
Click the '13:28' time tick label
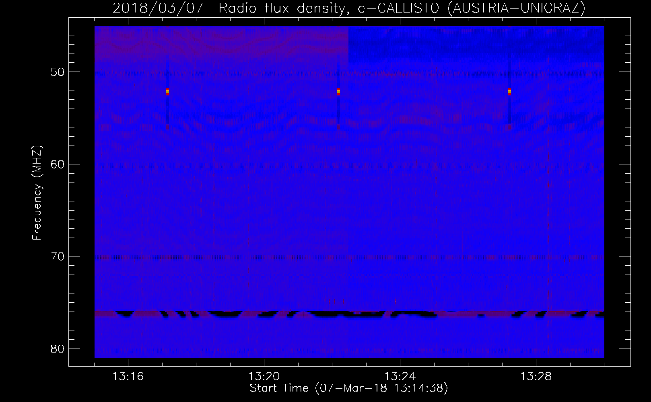pos(536,377)
